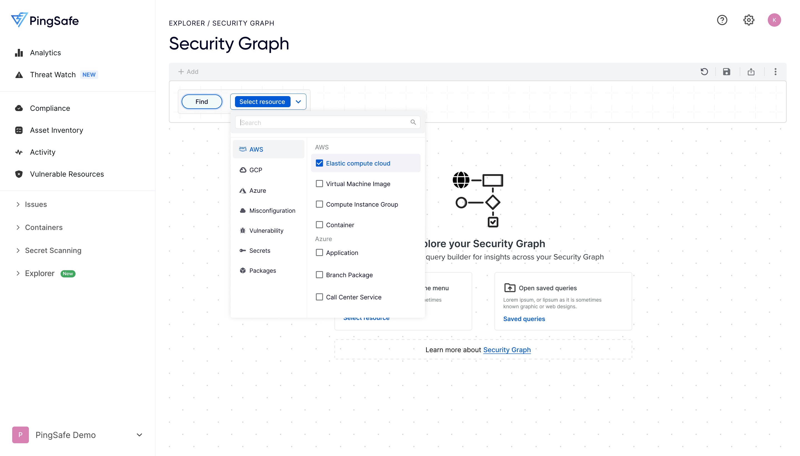Click the share export icon
The image size is (800, 456).
[x=751, y=72]
